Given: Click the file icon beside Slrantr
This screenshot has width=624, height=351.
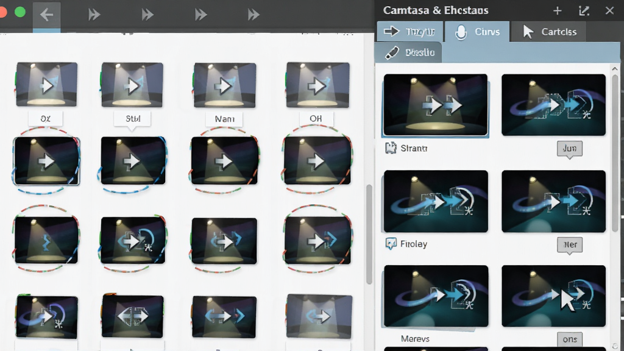Looking at the screenshot, I should [391, 148].
